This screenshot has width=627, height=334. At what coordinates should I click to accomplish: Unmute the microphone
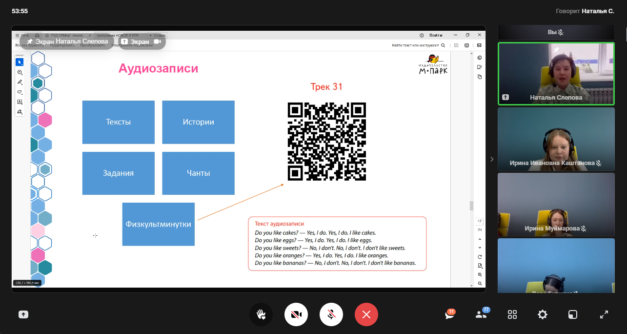pos(331,314)
